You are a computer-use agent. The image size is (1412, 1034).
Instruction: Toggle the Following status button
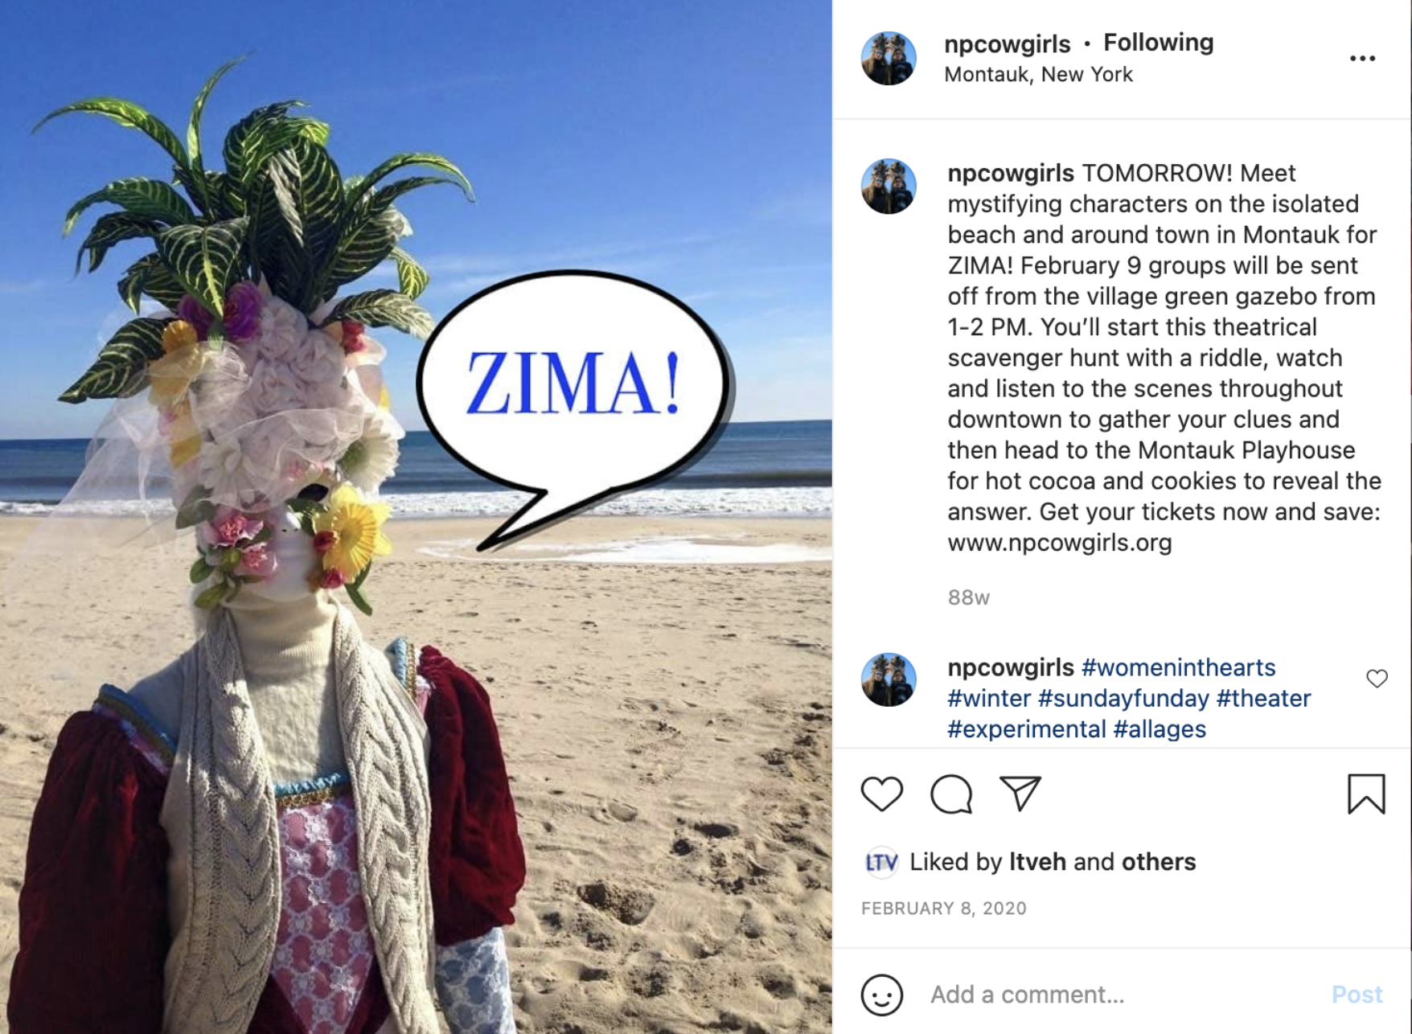click(x=1158, y=43)
